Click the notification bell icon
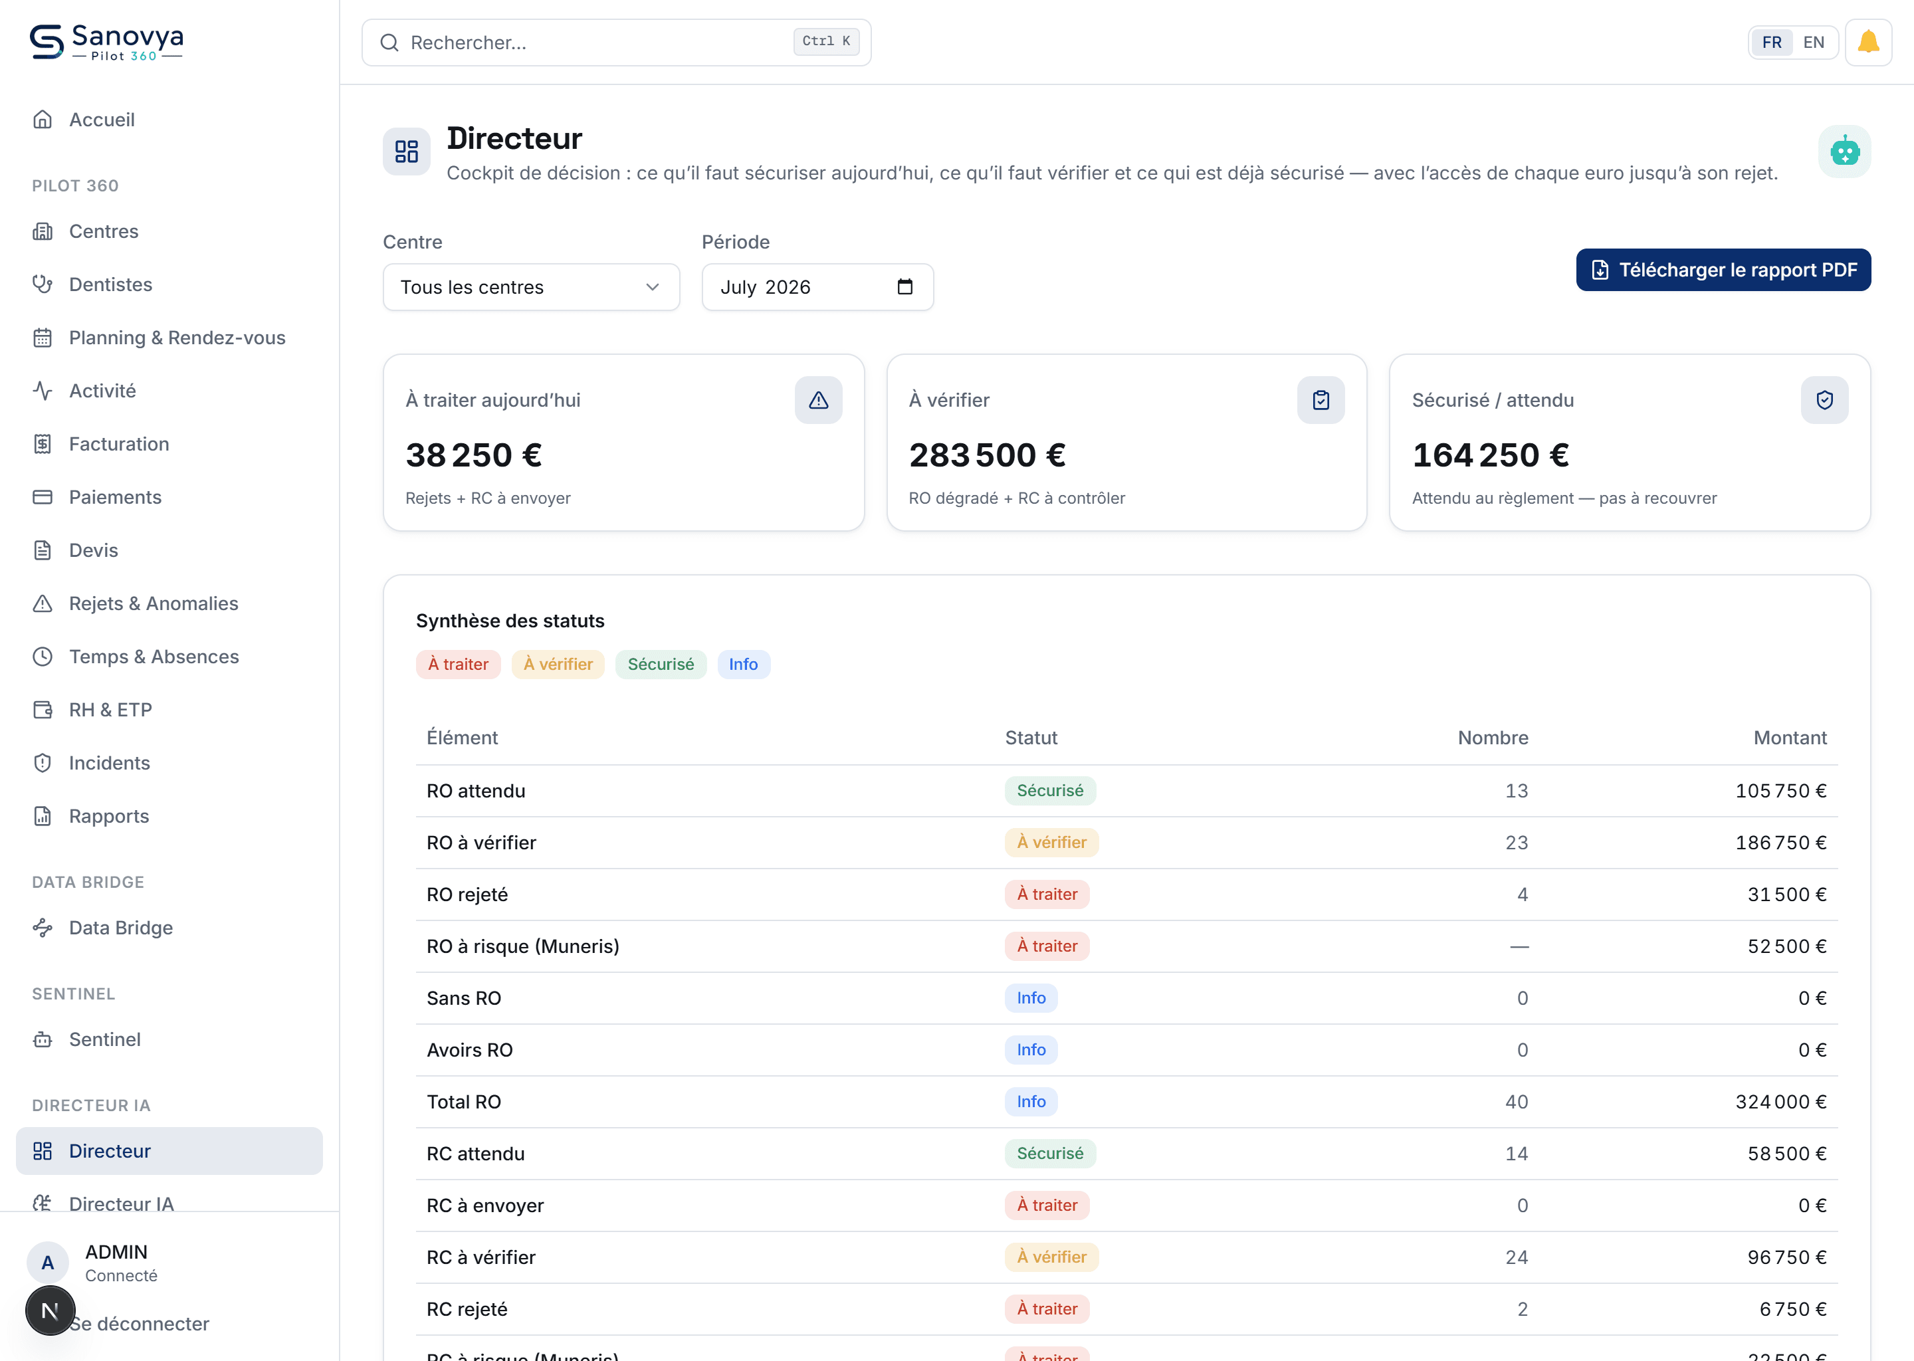The width and height of the screenshot is (1914, 1361). (x=1868, y=42)
